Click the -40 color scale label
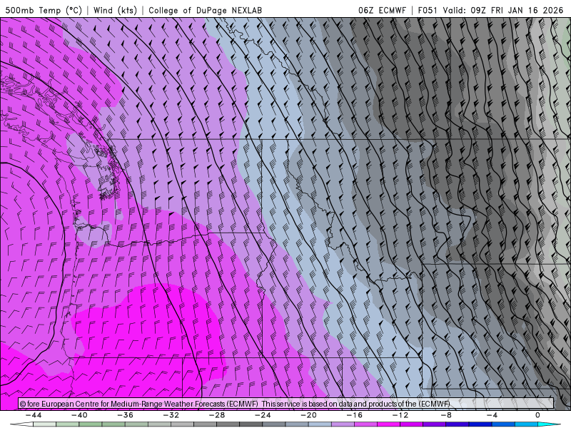The width and height of the screenshot is (571, 428). pos(79,415)
